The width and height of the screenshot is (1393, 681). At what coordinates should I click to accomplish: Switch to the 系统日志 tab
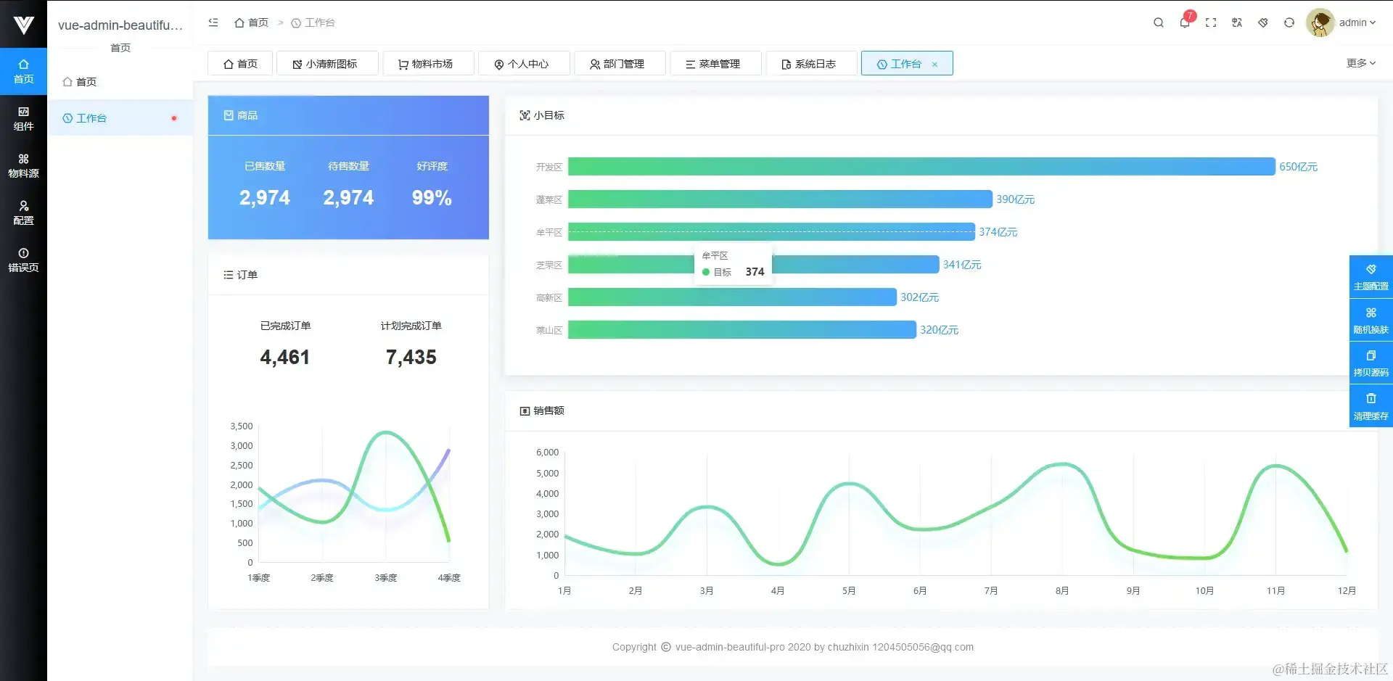click(811, 64)
